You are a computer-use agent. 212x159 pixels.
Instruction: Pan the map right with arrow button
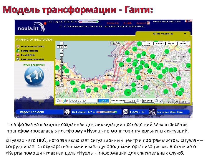coord(65,47)
